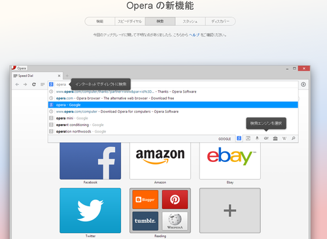Click the Opera logo in title bar
Image resolution: width=327 pixels, height=239 pixels.
[x=14, y=68]
